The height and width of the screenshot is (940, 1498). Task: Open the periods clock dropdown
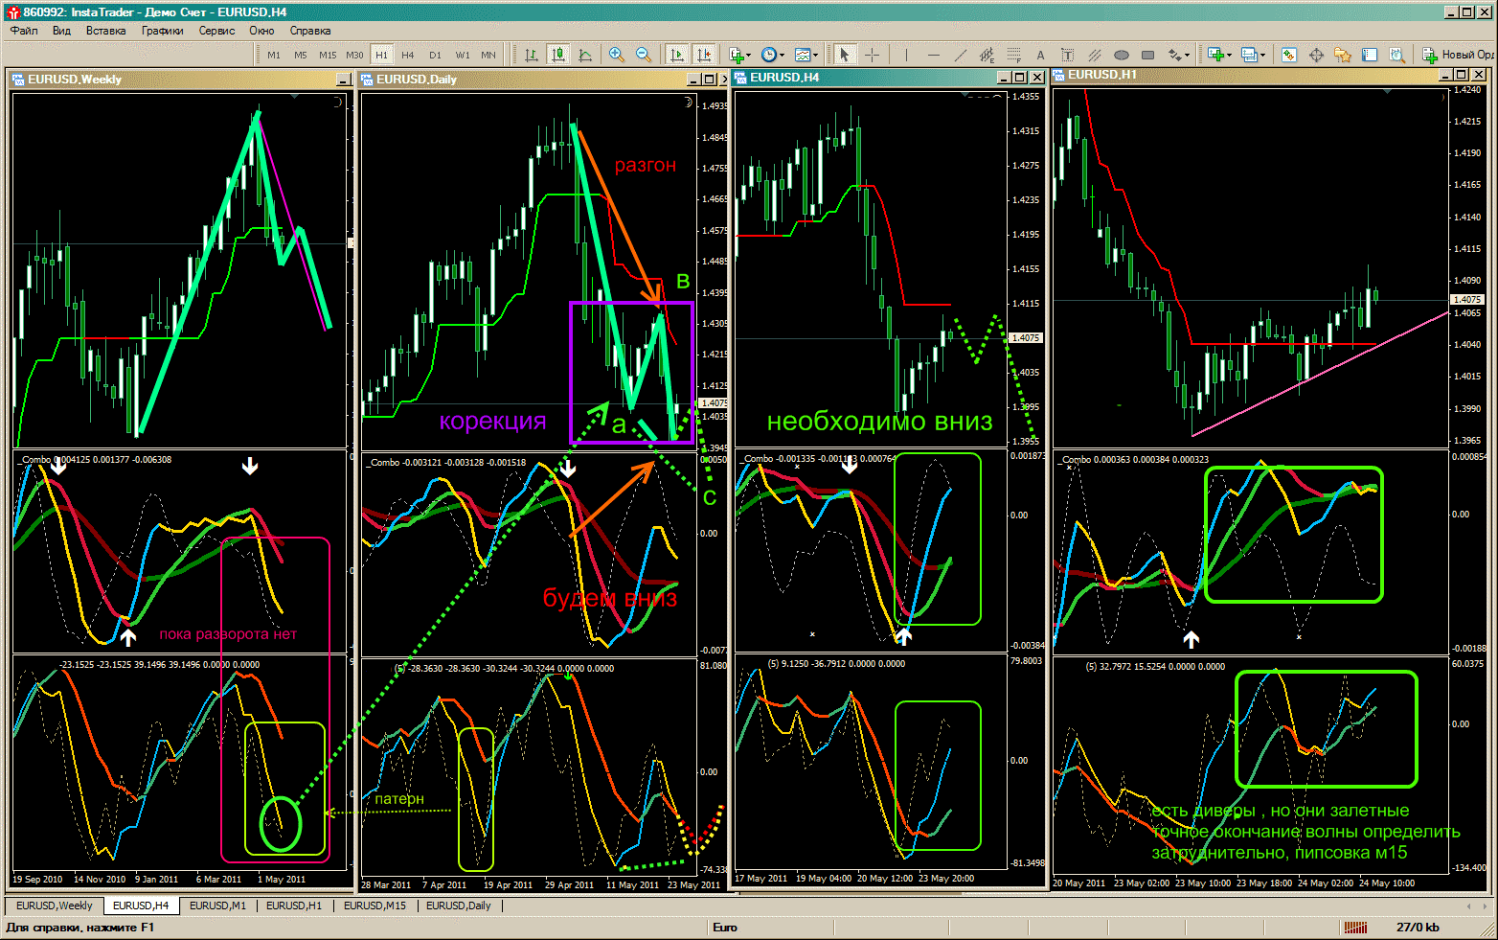[773, 55]
